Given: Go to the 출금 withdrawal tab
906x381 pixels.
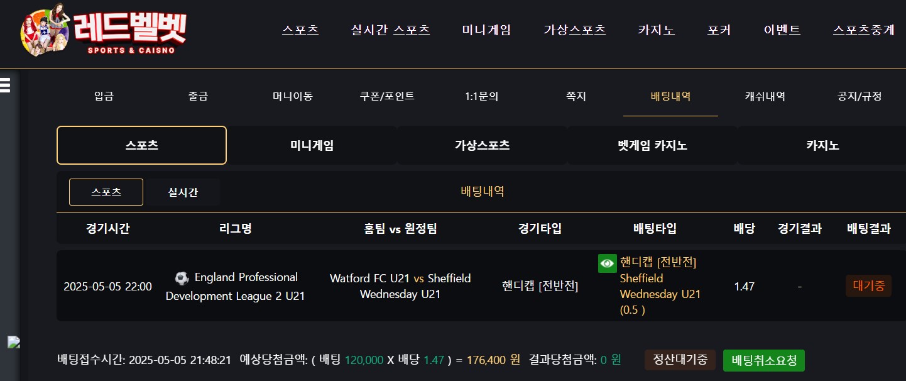Looking at the screenshot, I should coord(198,96).
